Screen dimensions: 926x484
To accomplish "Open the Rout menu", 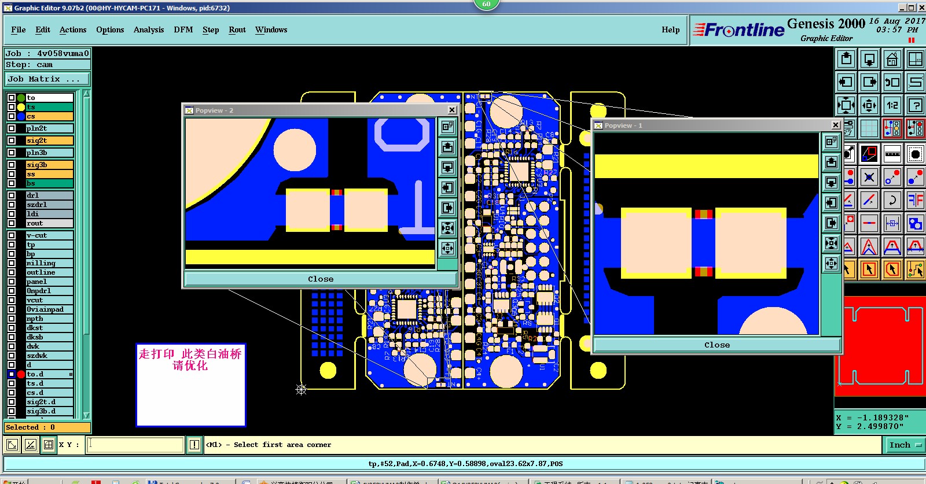I will pos(237,29).
